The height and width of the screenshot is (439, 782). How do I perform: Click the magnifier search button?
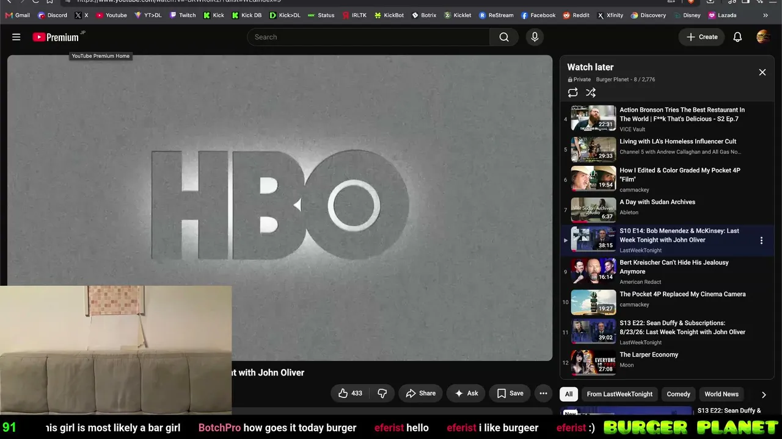click(x=504, y=37)
